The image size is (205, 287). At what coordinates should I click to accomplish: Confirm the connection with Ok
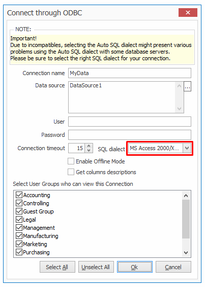point(135,267)
